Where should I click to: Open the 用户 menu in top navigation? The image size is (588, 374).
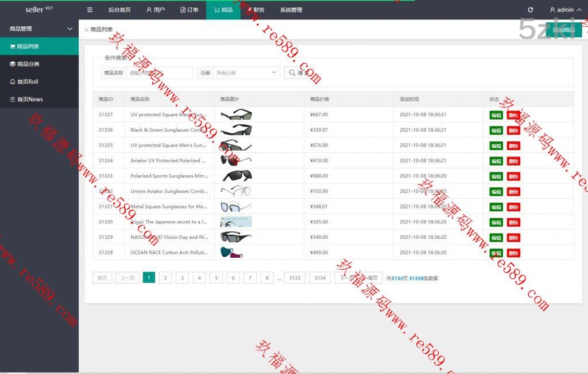click(156, 10)
